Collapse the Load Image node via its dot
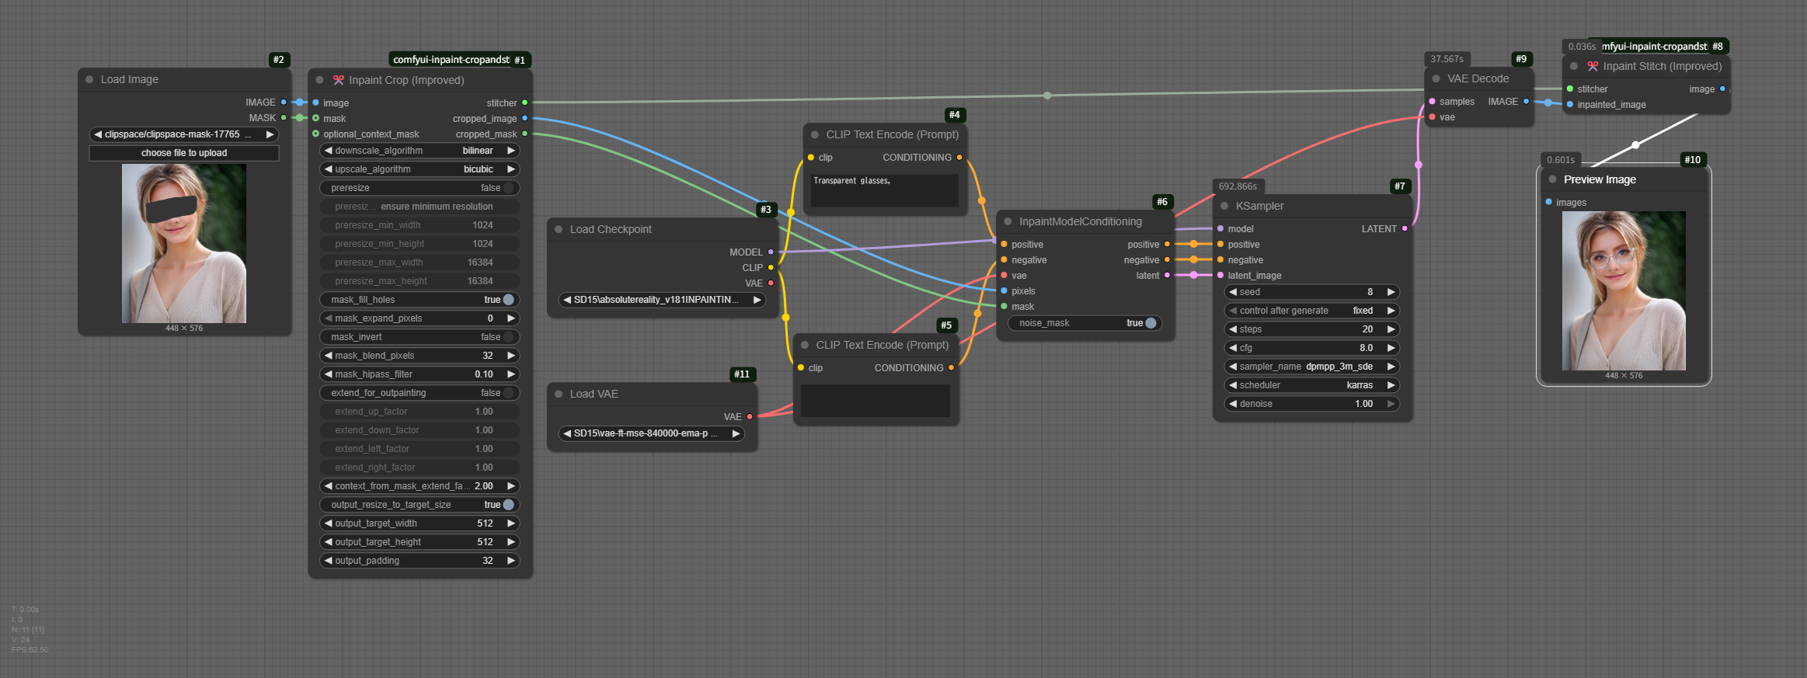 [x=89, y=79]
